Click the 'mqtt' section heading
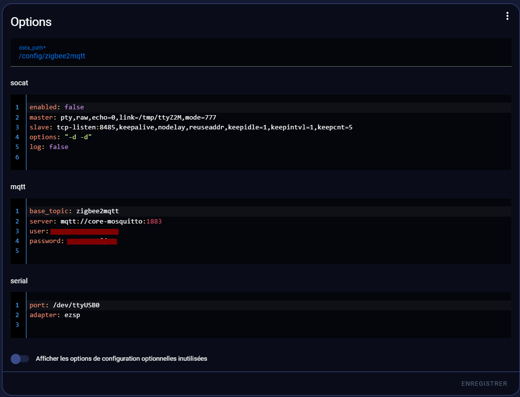The width and height of the screenshot is (520, 397). point(18,187)
